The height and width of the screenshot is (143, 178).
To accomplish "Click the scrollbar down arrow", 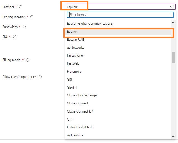I will 173,136.
